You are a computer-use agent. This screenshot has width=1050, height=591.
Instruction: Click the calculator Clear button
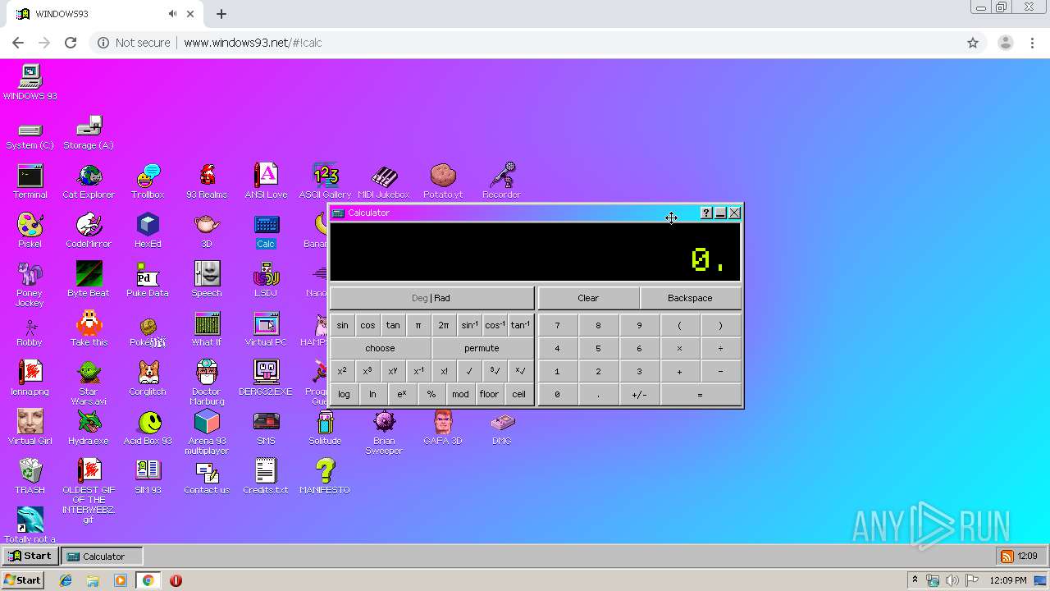pyautogui.click(x=588, y=298)
